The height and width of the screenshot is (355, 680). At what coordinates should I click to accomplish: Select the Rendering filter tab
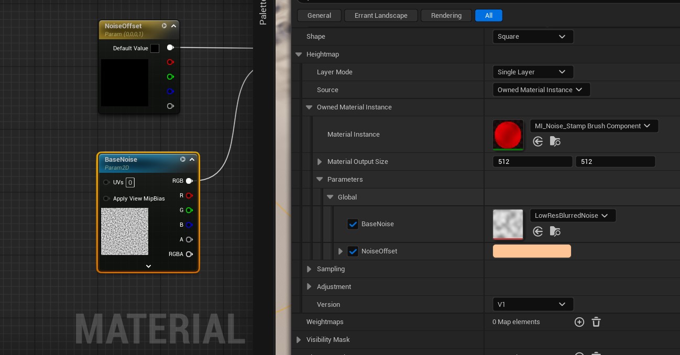446,16
